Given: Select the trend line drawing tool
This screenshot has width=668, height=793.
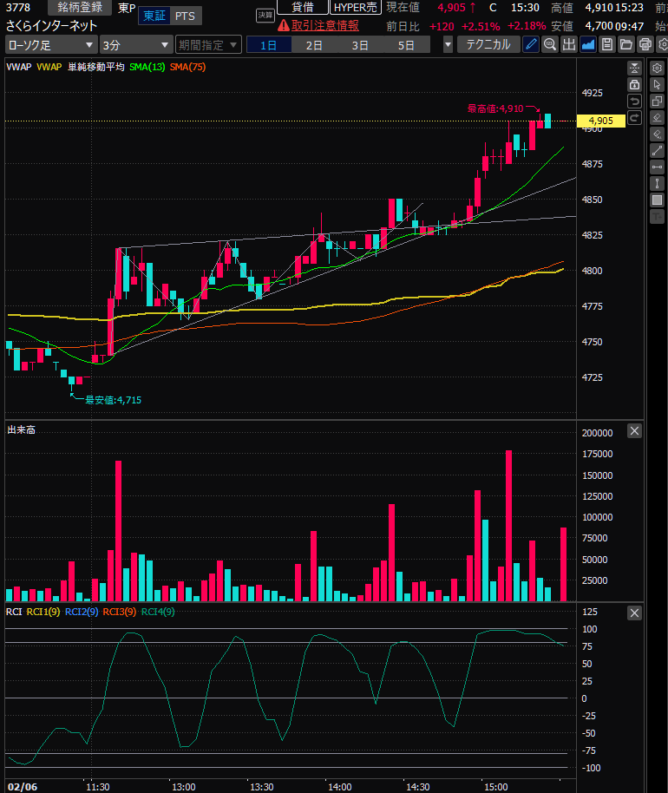Looking at the screenshot, I should pyautogui.click(x=657, y=151).
